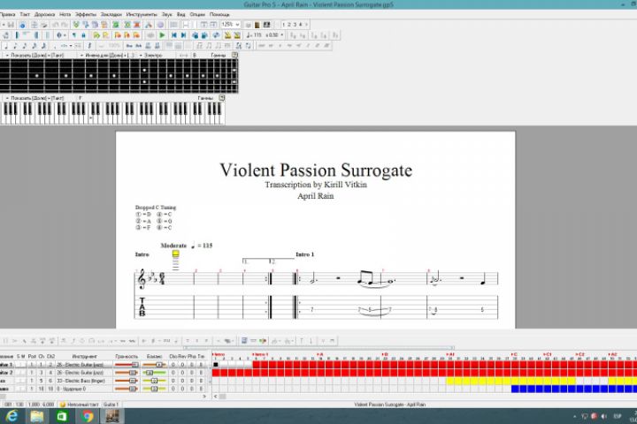Open the keyboard panel options corner icon
The height and width of the screenshot is (424, 637).
point(222,98)
